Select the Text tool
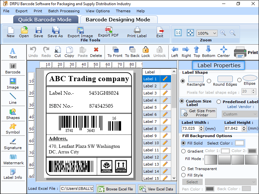The image size is (259, 194). click(13, 53)
